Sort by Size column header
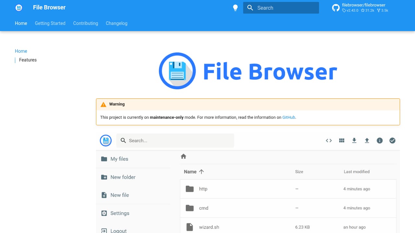This screenshot has height=233, width=415. (x=299, y=172)
